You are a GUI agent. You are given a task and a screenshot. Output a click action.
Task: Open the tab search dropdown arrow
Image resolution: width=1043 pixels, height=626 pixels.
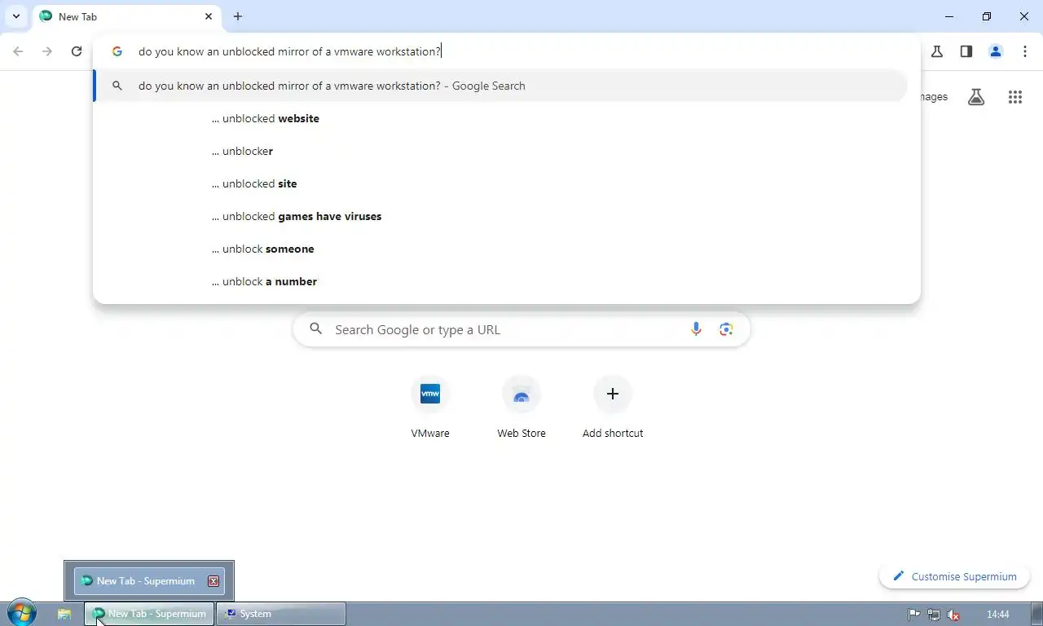coord(15,16)
